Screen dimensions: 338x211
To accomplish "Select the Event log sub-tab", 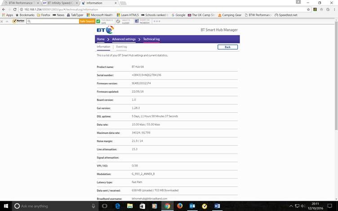I will tap(121, 47).
